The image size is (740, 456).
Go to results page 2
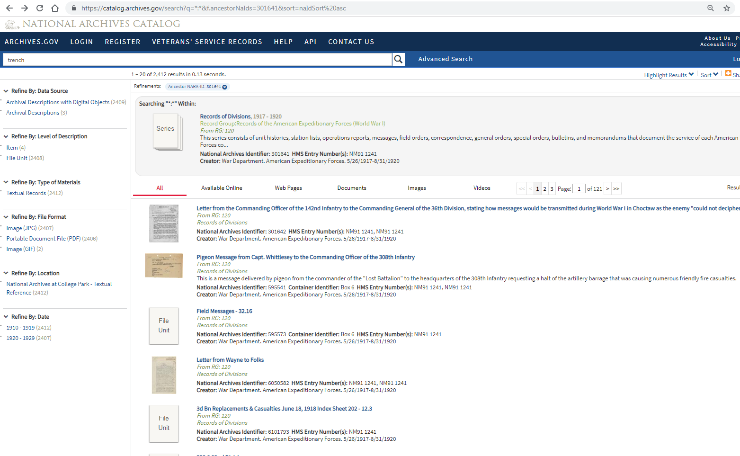tap(544, 188)
